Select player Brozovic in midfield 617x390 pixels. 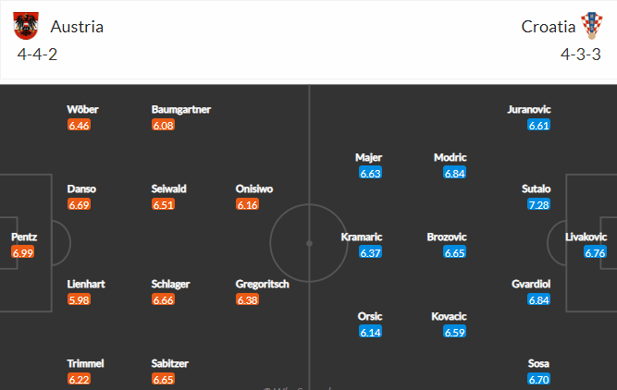(447, 238)
